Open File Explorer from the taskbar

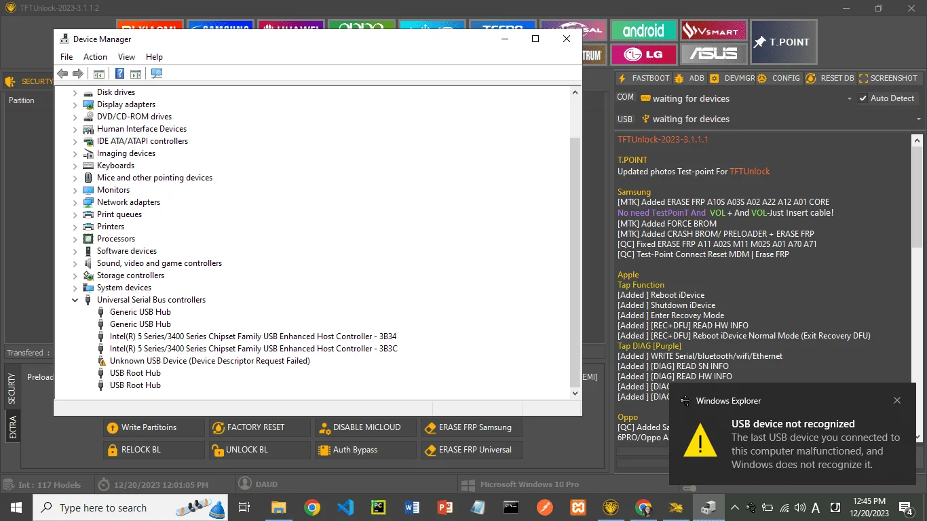tap(279, 507)
